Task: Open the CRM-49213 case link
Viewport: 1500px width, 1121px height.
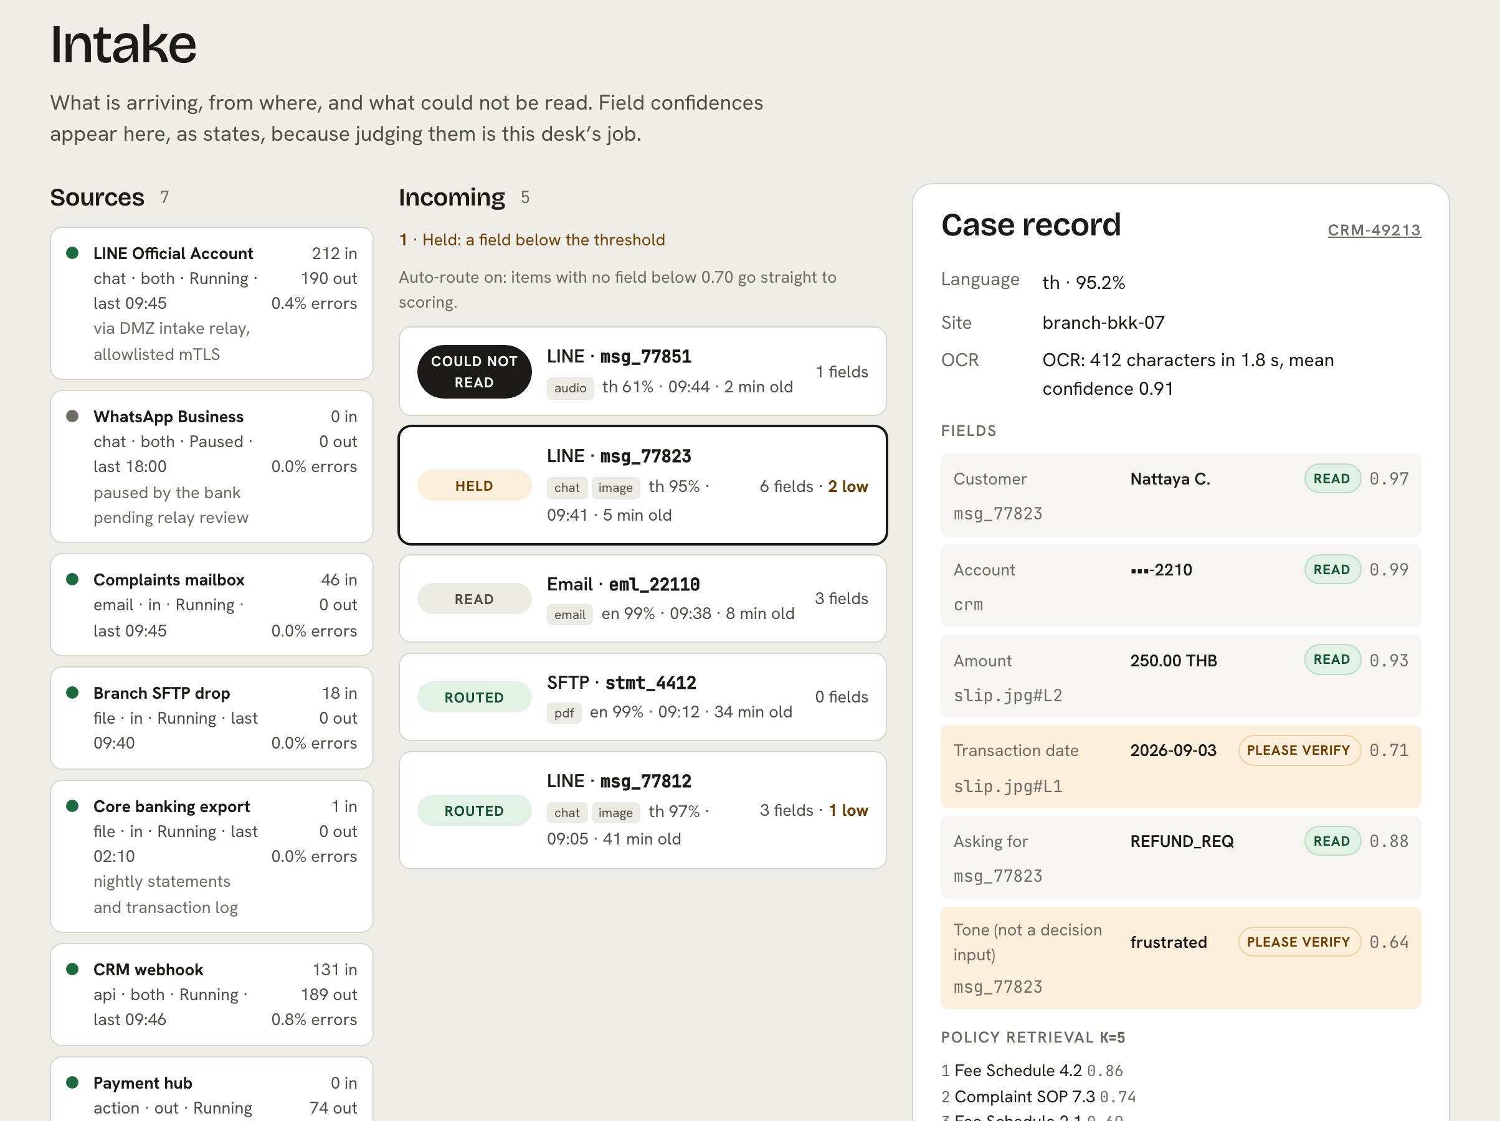Action: (x=1373, y=230)
